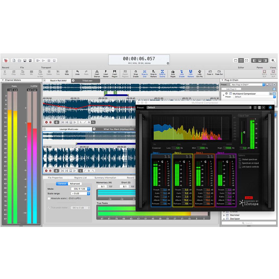This screenshot has width=279, height=279.
Task: Click the Mute icon in the edit toolbar
Action: [x=67, y=73]
